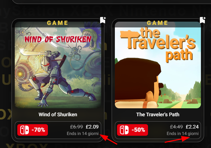211x148 pixels.
Task: Click the GAME label above The Traveler's Path
Action: [x=157, y=23]
